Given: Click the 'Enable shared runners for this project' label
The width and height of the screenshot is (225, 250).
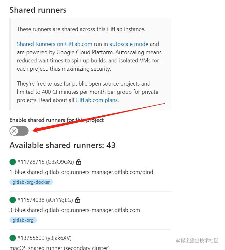Looking at the screenshot, I should [x=56, y=120].
